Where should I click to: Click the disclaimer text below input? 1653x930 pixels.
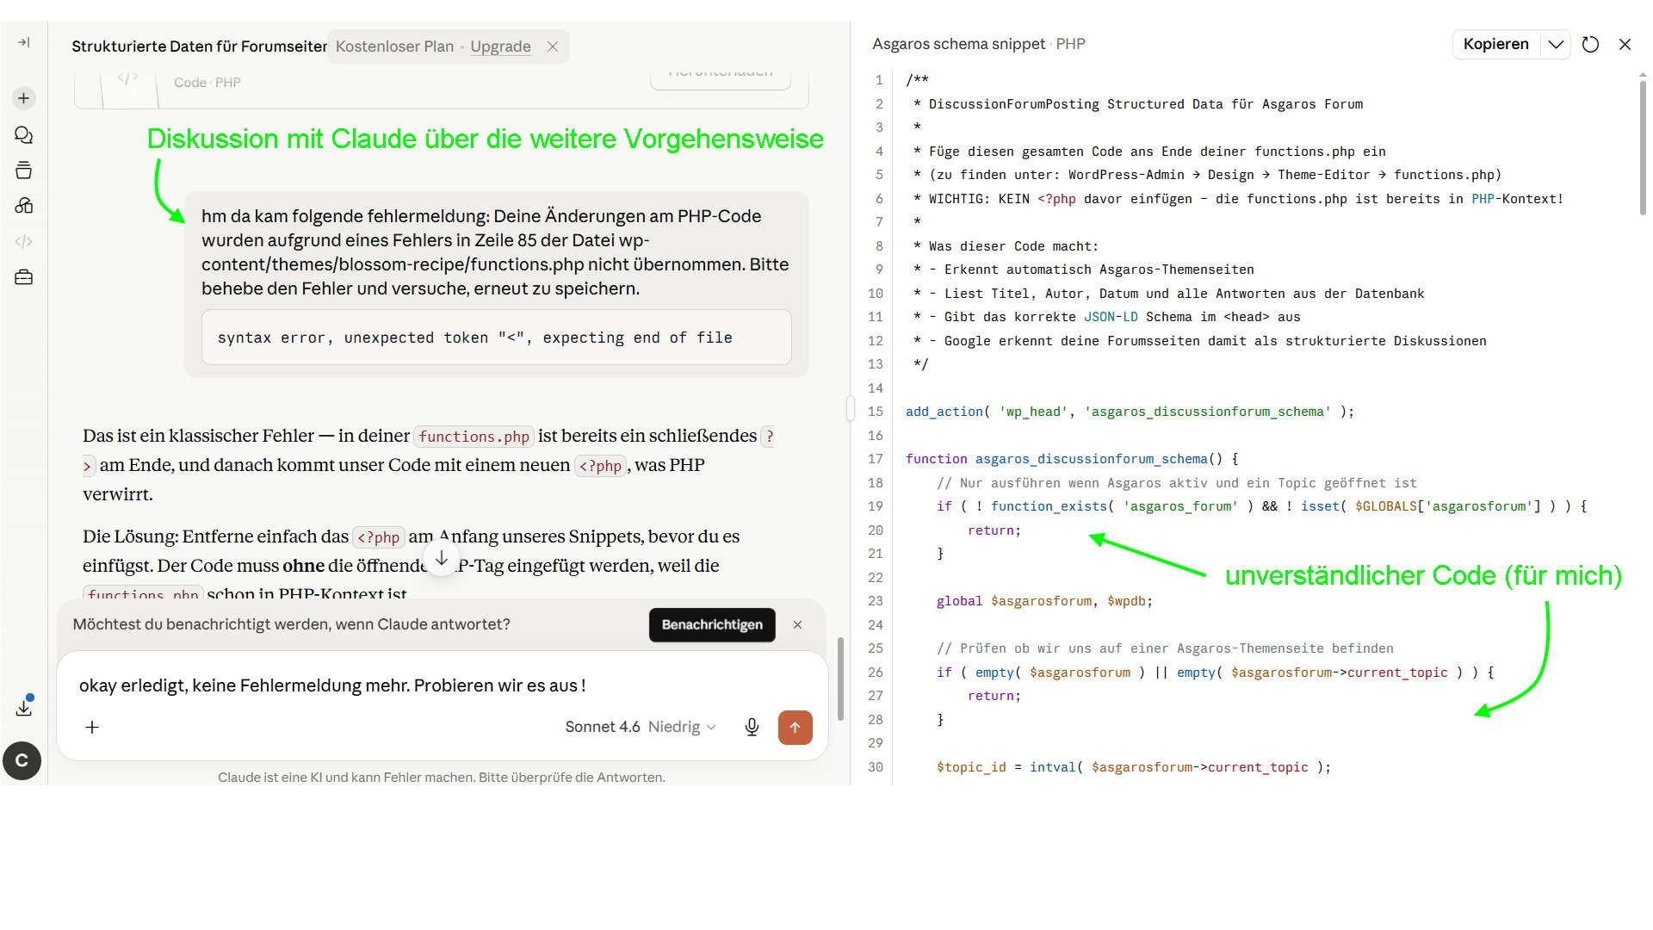(442, 777)
